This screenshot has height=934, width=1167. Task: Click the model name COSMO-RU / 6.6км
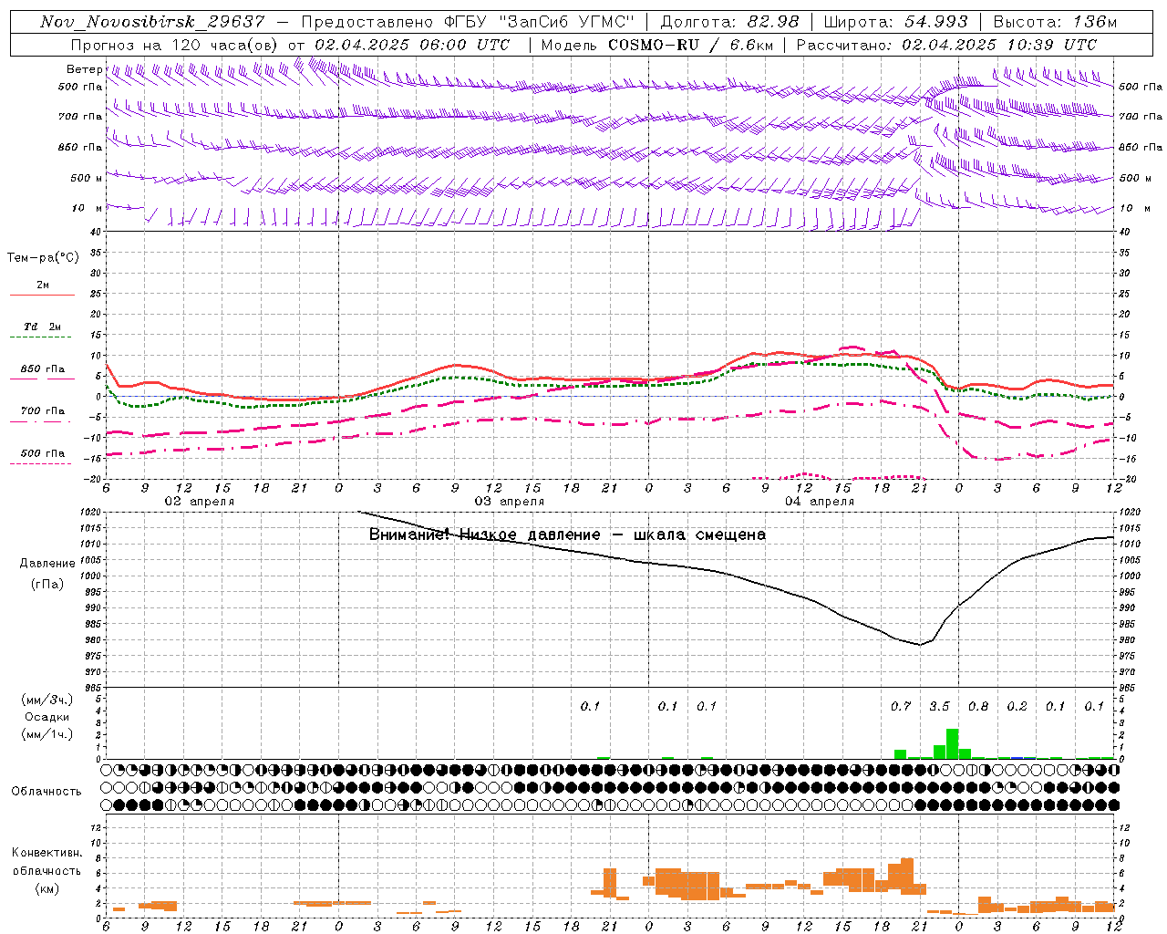click(x=690, y=45)
